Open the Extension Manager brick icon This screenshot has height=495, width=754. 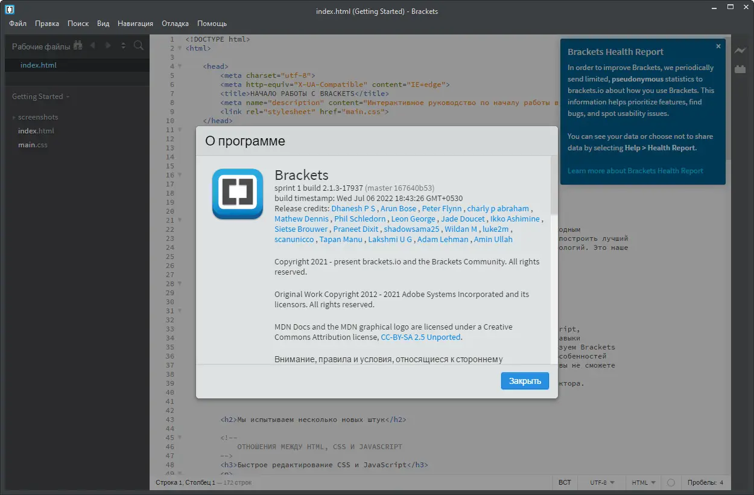740,69
